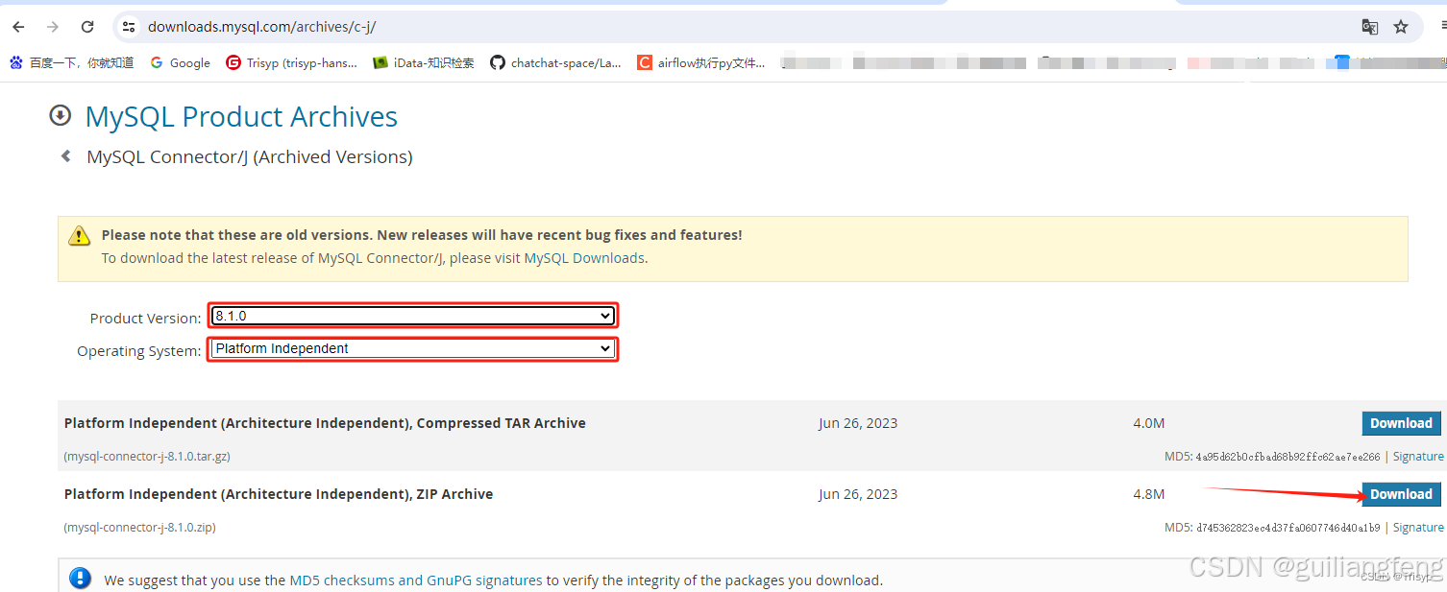
Task: Click Jun 26, 2023 date in ZIP row
Action: (858, 494)
